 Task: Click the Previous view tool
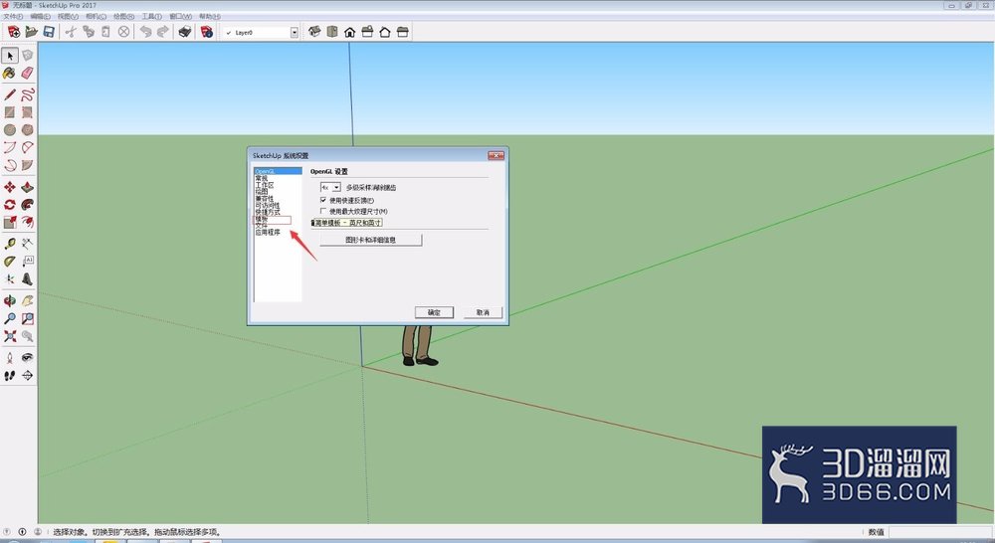[x=27, y=336]
